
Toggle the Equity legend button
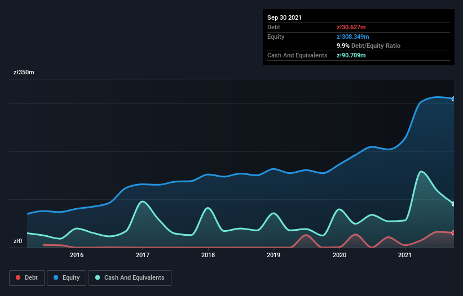click(x=67, y=278)
